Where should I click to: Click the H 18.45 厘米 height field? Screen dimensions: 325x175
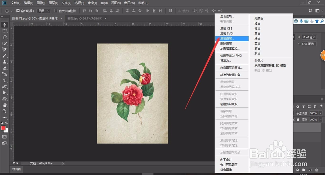pos(309,37)
